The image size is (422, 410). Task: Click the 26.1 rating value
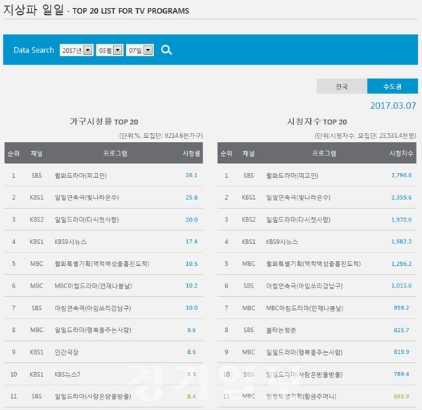[191, 175]
